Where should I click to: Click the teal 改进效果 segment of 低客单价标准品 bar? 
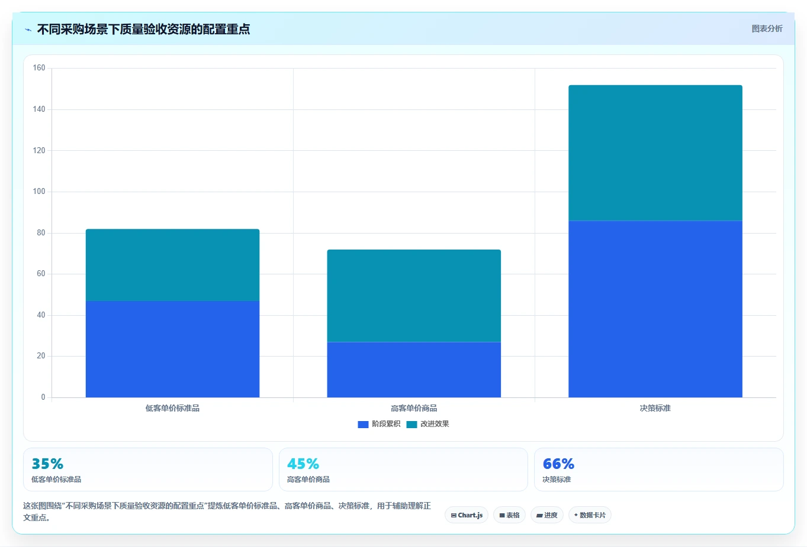click(172, 265)
